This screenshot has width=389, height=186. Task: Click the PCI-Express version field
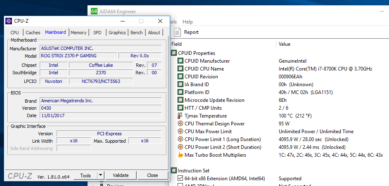tap(109, 134)
